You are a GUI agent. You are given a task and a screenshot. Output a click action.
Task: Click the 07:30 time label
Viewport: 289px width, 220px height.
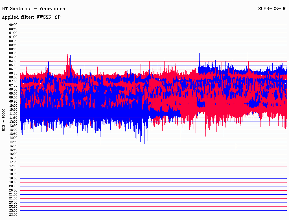(x=13, y=85)
